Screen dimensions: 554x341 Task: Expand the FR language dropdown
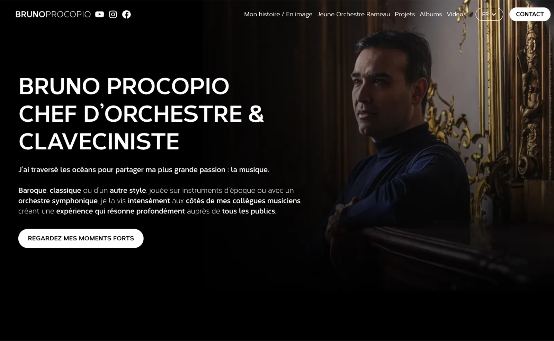click(x=489, y=14)
